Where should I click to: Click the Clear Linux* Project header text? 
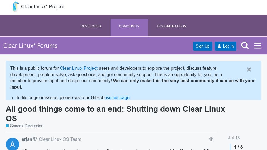tap(42, 7)
